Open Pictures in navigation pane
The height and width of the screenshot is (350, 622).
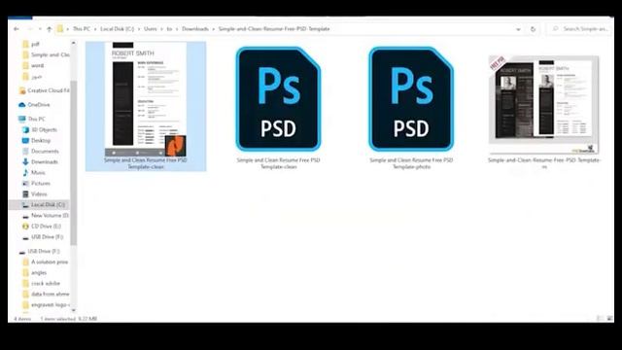36,184
